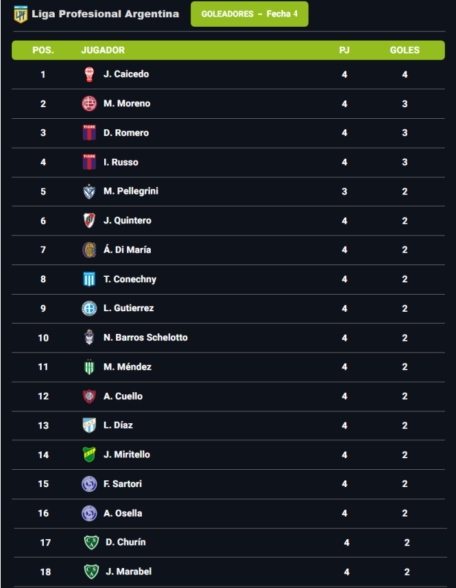Screen dimensions: 456x588
Task: Click the Defensa y Justicia crest beside Miritello
Action: (89, 455)
